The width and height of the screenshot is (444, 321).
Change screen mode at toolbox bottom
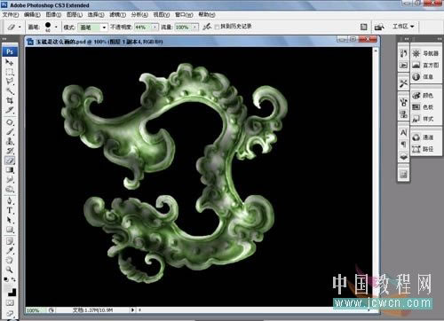coord(10,314)
